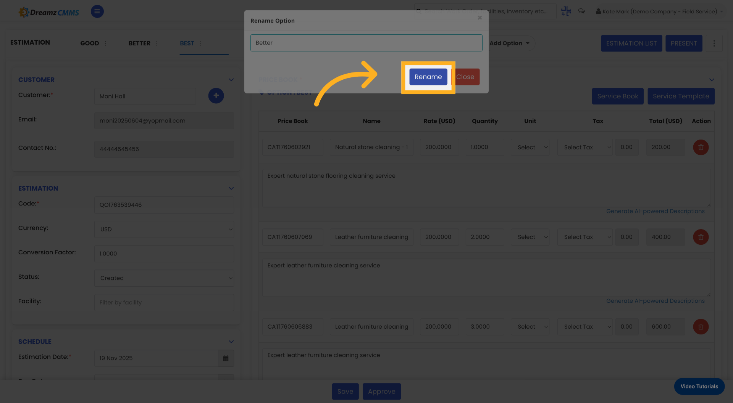This screenshot has width=733, height=403.
Task: Switch to the BETTER option tab
Action: point(139,43)
